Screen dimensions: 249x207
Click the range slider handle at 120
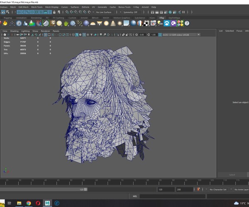pos(85,190)
